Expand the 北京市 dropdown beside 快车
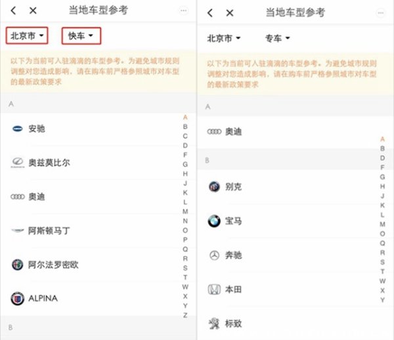 pos(28,35)
